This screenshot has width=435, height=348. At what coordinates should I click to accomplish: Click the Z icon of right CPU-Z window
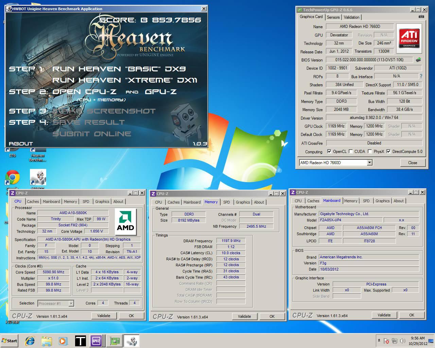tap(293, 192)
